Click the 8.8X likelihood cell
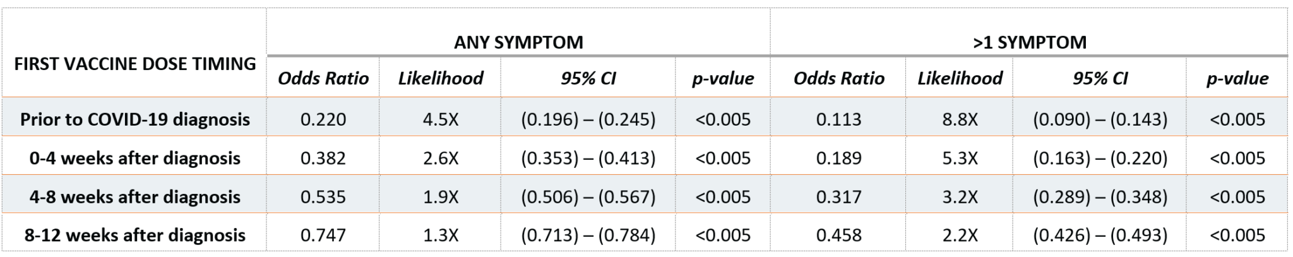1293x257 pixels. click(960, 119)
